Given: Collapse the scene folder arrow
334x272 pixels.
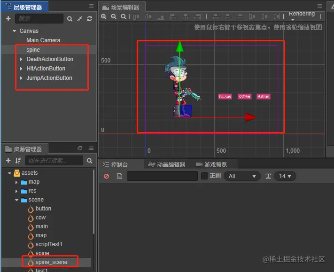Looking at the screenshot, I should pyautogui.click(x=16, y=200).
